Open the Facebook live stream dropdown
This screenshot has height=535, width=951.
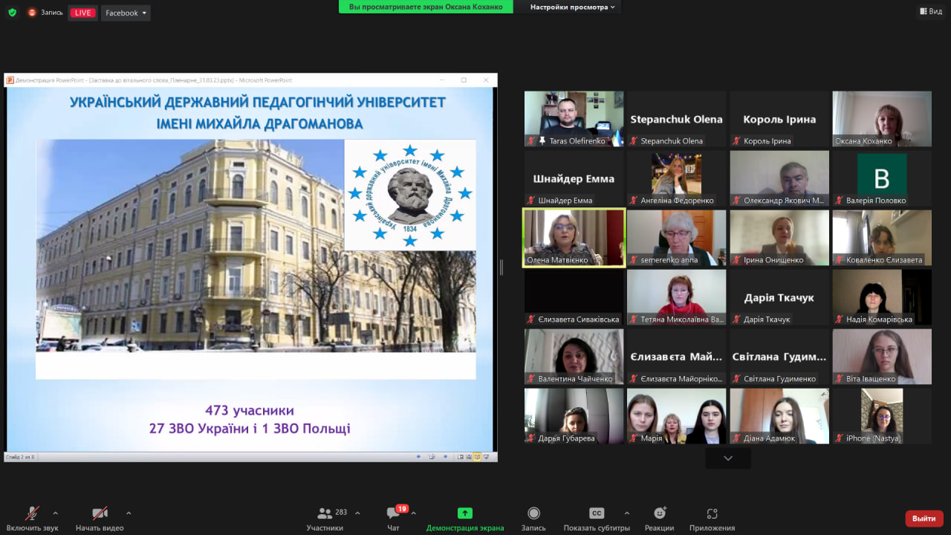(126, 13)
